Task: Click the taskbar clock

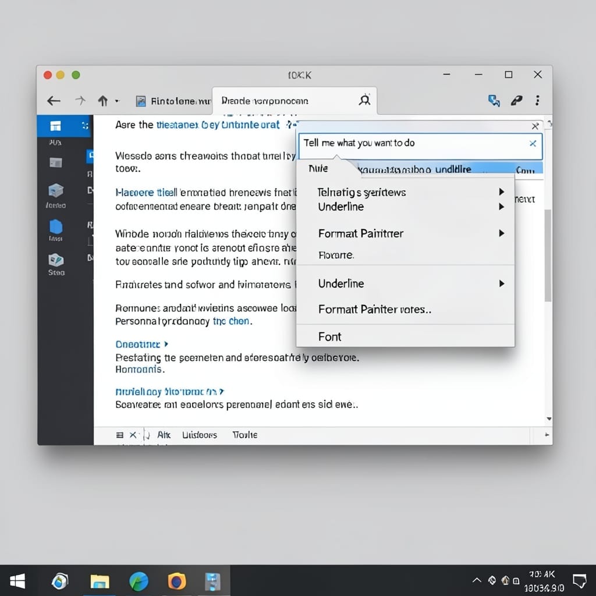Action: point(544,581)
